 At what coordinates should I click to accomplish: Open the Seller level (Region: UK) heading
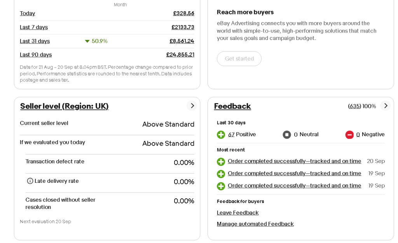(64, 106)
